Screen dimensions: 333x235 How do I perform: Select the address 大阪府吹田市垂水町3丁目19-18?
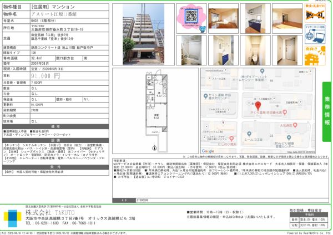(57, 30)
